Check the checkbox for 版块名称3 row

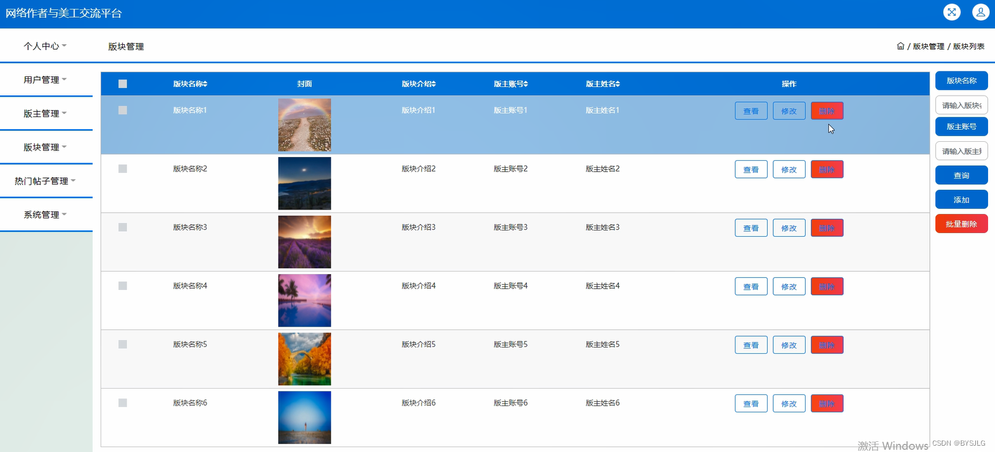[123, 227]
